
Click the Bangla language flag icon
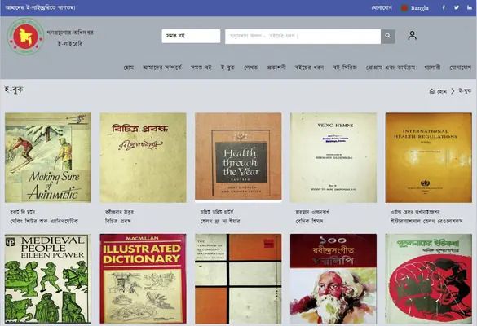tap(404, 8)
